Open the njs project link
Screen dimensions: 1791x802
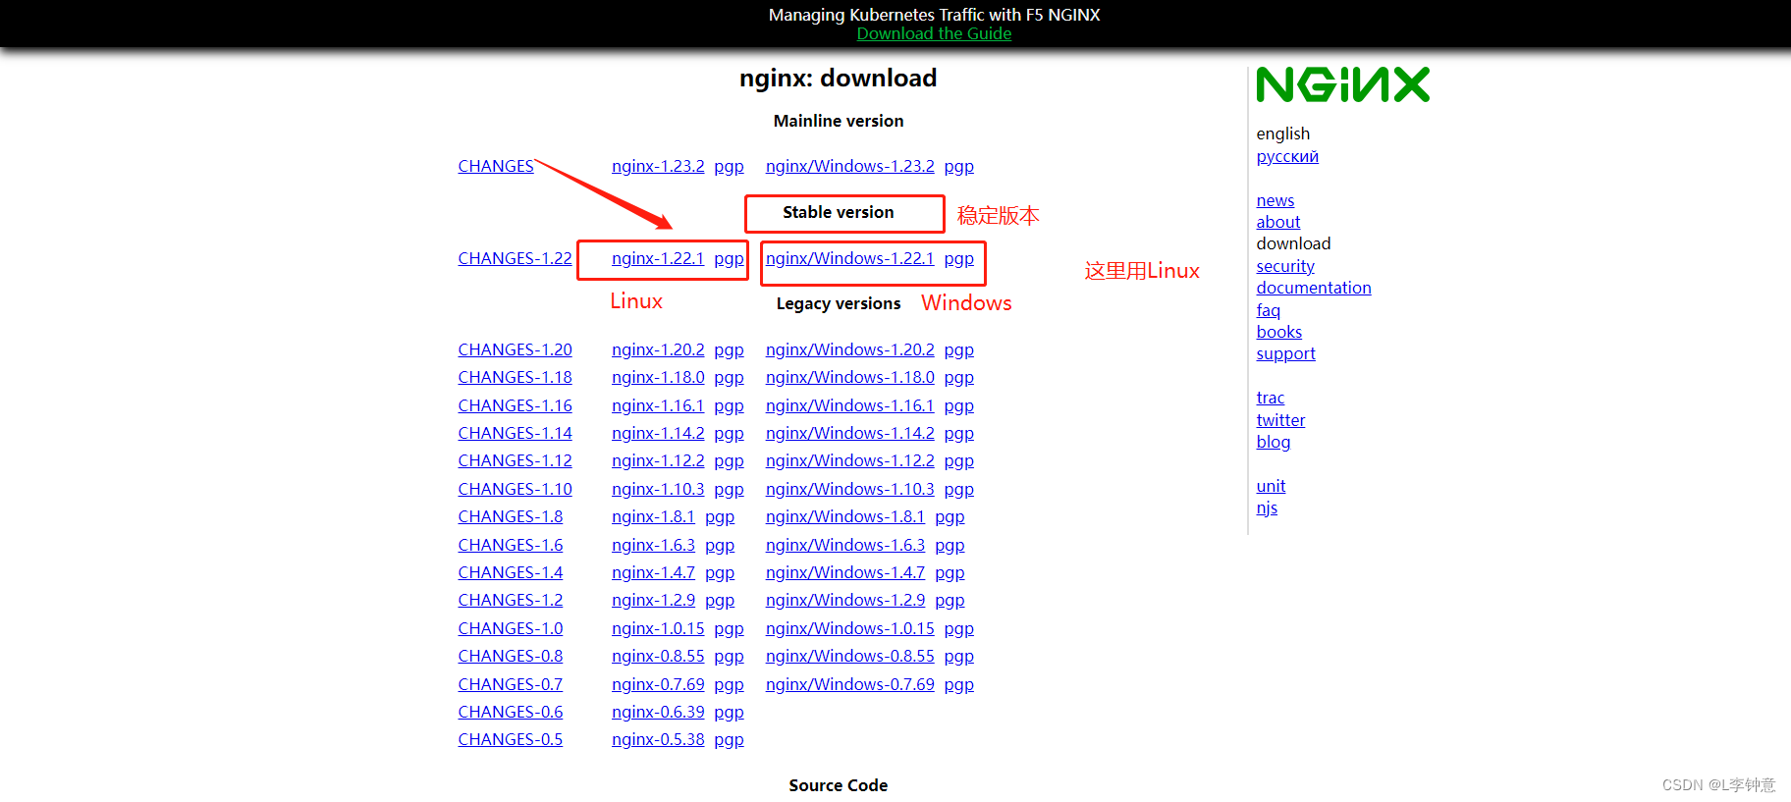(x=1267, y=508)
